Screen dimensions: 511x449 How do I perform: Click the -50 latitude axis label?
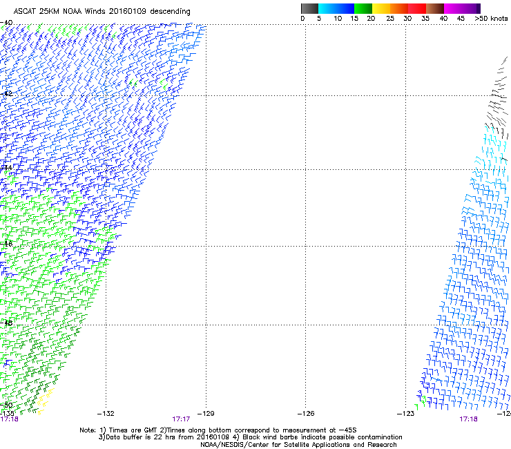6,405
